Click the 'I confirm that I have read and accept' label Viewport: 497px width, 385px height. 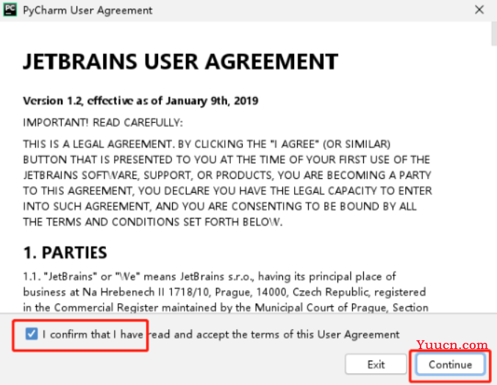[221, 334]
